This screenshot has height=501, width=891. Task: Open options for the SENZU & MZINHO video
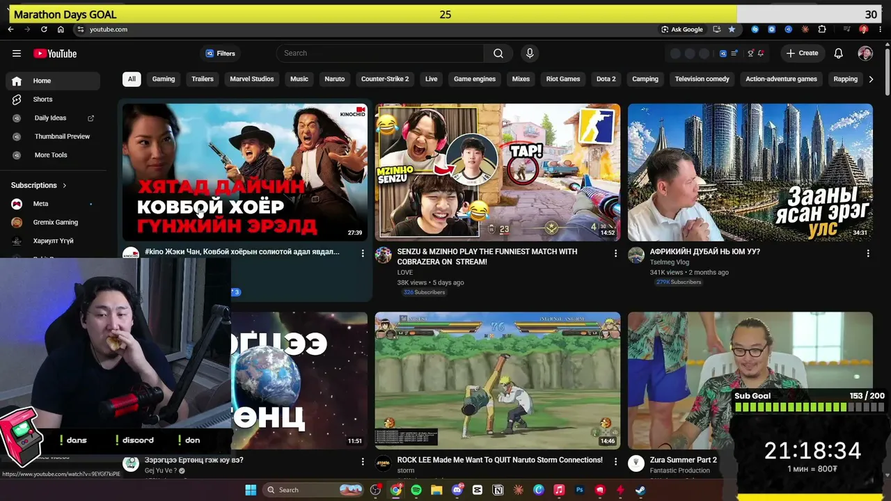point(615,253)
